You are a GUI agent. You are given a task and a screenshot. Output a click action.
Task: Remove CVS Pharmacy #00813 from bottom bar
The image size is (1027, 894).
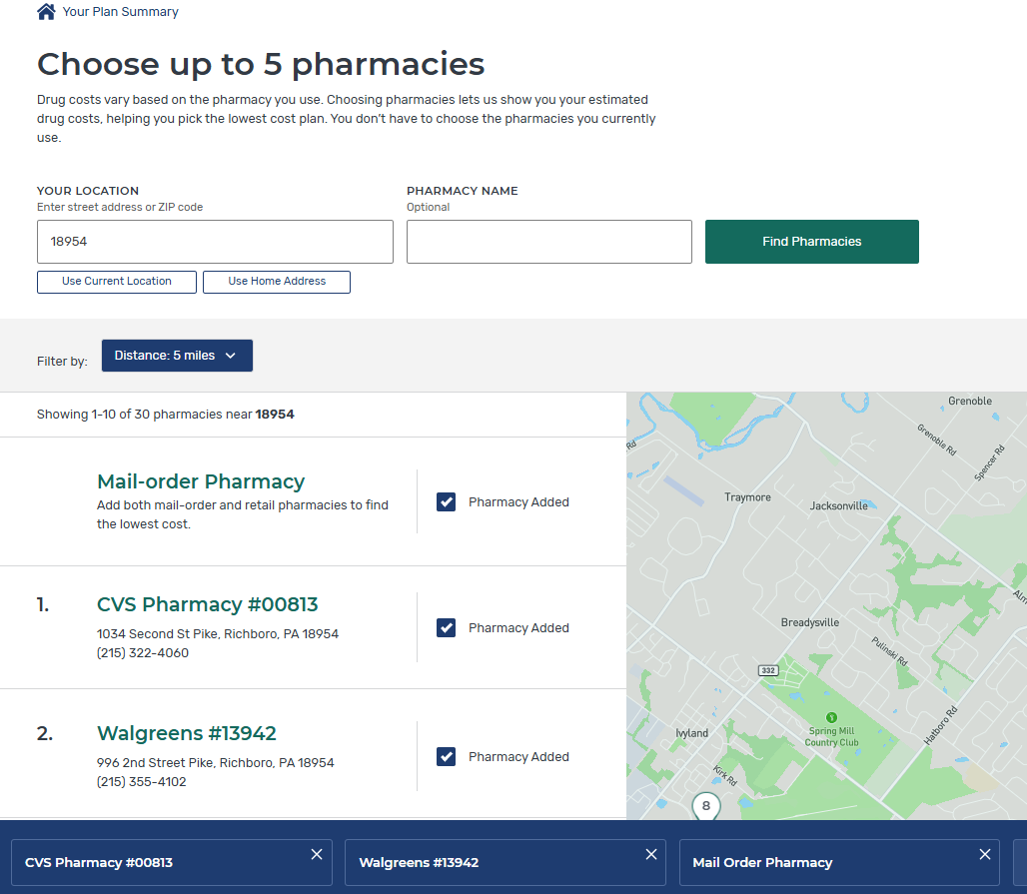(x=317, y=854)
